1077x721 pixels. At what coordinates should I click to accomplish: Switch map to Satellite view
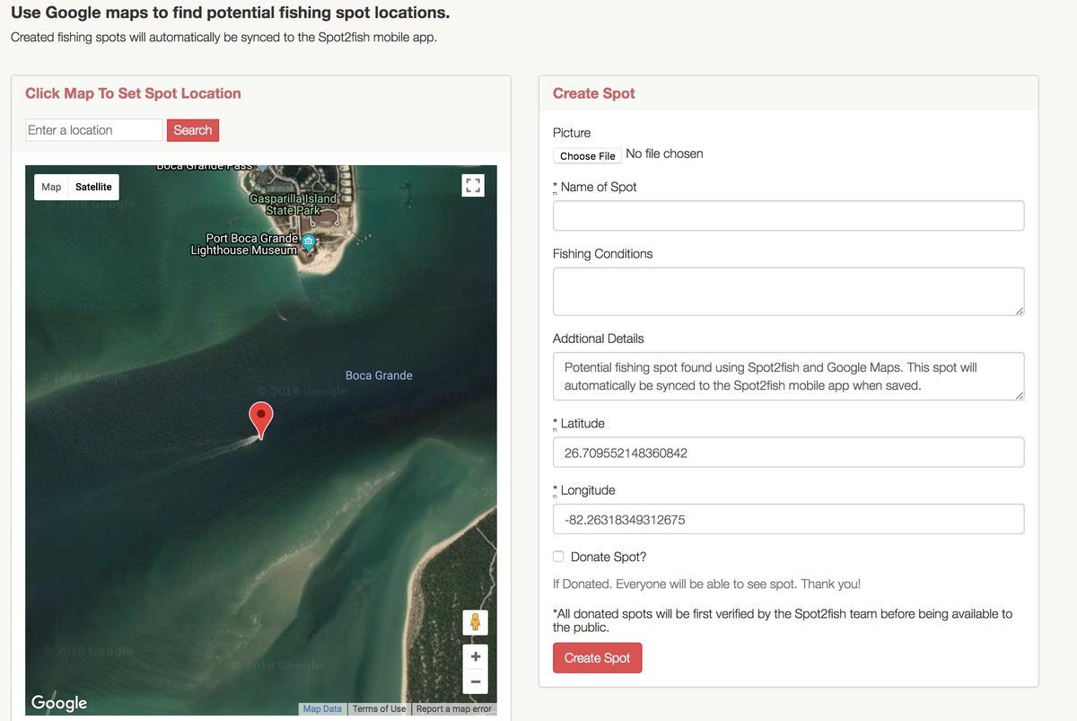click(x=93, y=187)
